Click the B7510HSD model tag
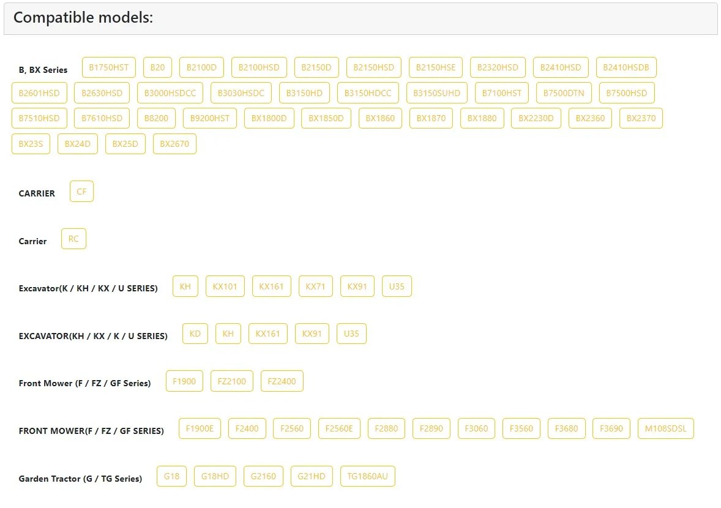This screenshot has height=508, width=721. pos(39,118)
